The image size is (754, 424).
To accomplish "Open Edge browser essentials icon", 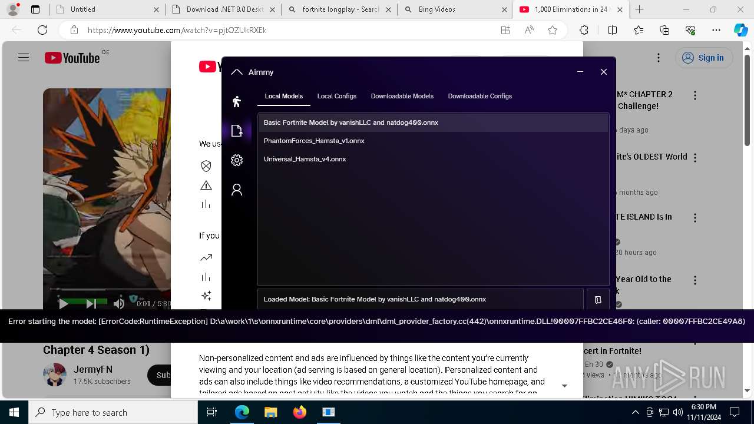I will coord(690,30).
